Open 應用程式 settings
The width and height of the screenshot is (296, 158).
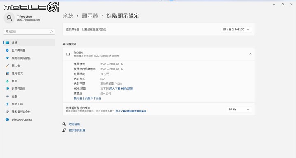point(29,73)
